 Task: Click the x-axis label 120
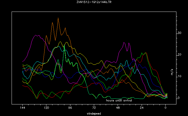click(x=46, y=108)
